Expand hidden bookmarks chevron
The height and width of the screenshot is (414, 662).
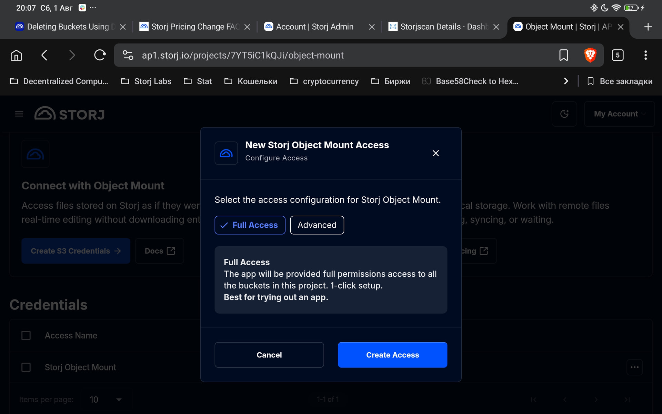[x=566, y=81]
